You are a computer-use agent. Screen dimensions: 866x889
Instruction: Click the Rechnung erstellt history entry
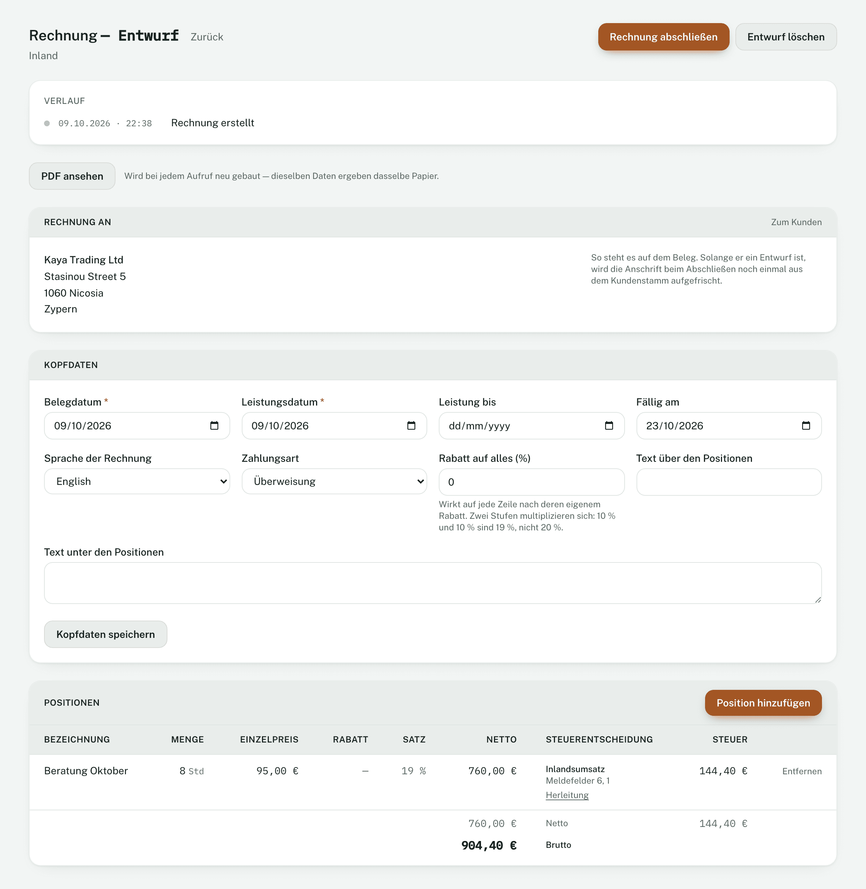tap(213, 123)
